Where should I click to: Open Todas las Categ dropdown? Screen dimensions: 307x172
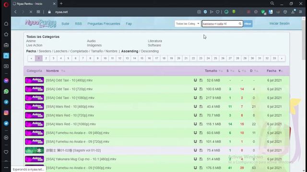pyautogui.click(x=188, y=23)
